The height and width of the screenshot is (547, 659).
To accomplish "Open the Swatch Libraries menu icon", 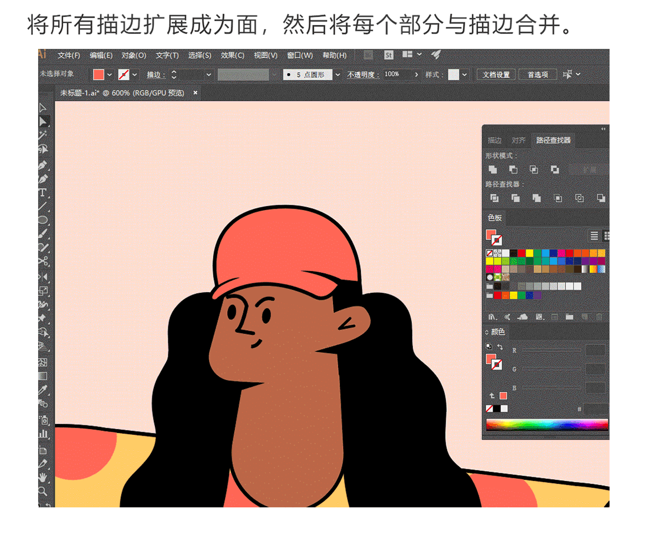I will [x=493, y=317].
